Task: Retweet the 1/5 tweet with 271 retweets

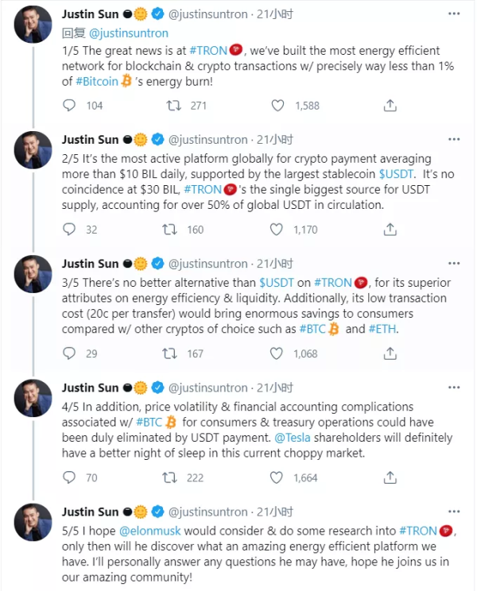Action: point(170,106)
